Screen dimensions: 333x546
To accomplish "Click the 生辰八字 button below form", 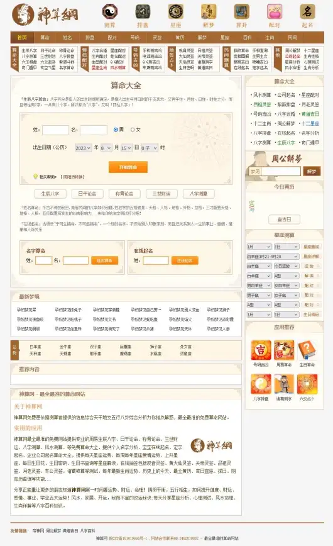I will [x=50, y=194].
